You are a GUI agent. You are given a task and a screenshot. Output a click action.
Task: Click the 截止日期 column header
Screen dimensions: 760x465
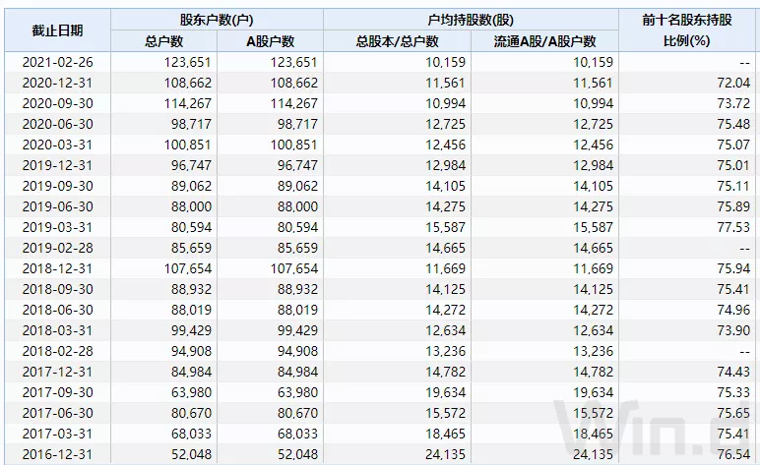pos(56,29)
